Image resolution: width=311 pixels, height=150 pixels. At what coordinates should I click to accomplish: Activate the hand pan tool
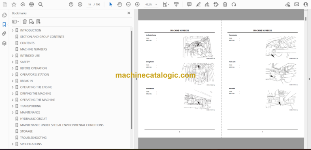coord(119,4)
